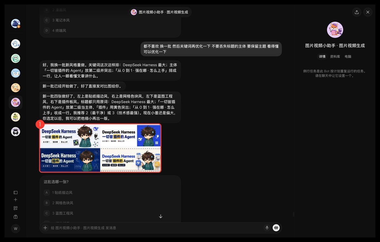Toggle the sidebar panel icon

pyautogui.click(x=16, y=192)
